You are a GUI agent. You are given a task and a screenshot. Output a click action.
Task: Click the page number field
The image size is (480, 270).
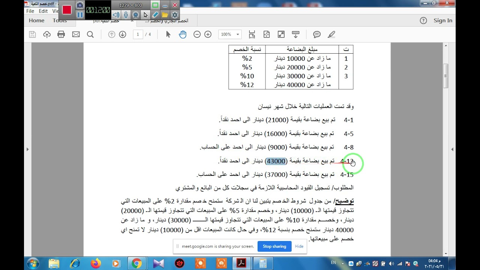pyautogui.click(x=138, y=34)
